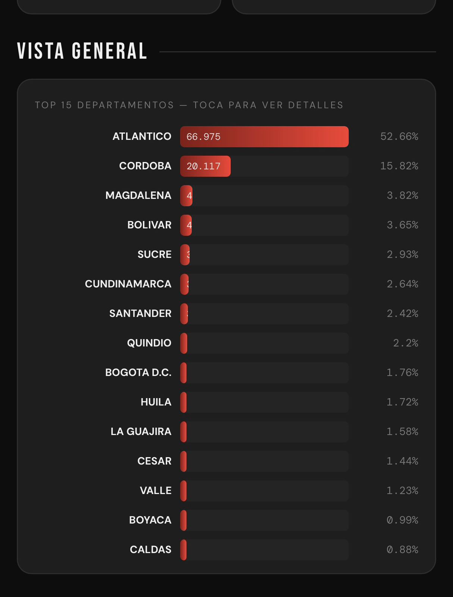Viewport: 453px width, 597px height.
Task: Tap the VALLE department name
Action: 156,490
